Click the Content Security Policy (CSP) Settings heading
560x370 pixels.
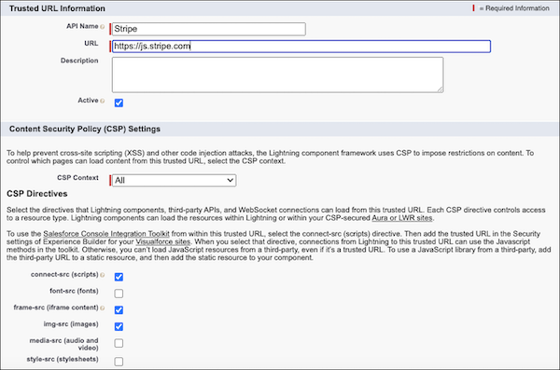point(85,130)
